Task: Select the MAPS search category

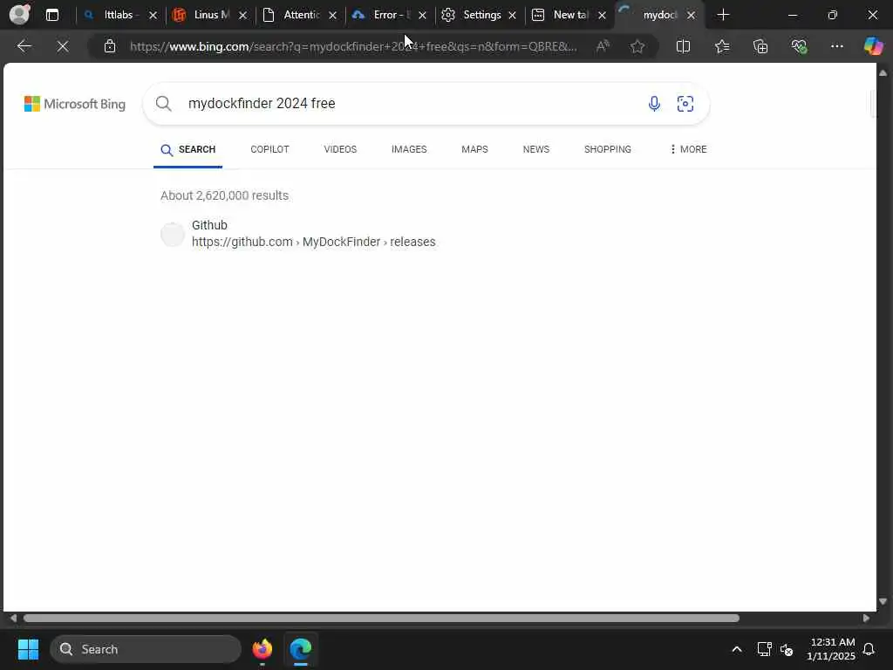Action: pyautogui.click(x=474, y=149)
